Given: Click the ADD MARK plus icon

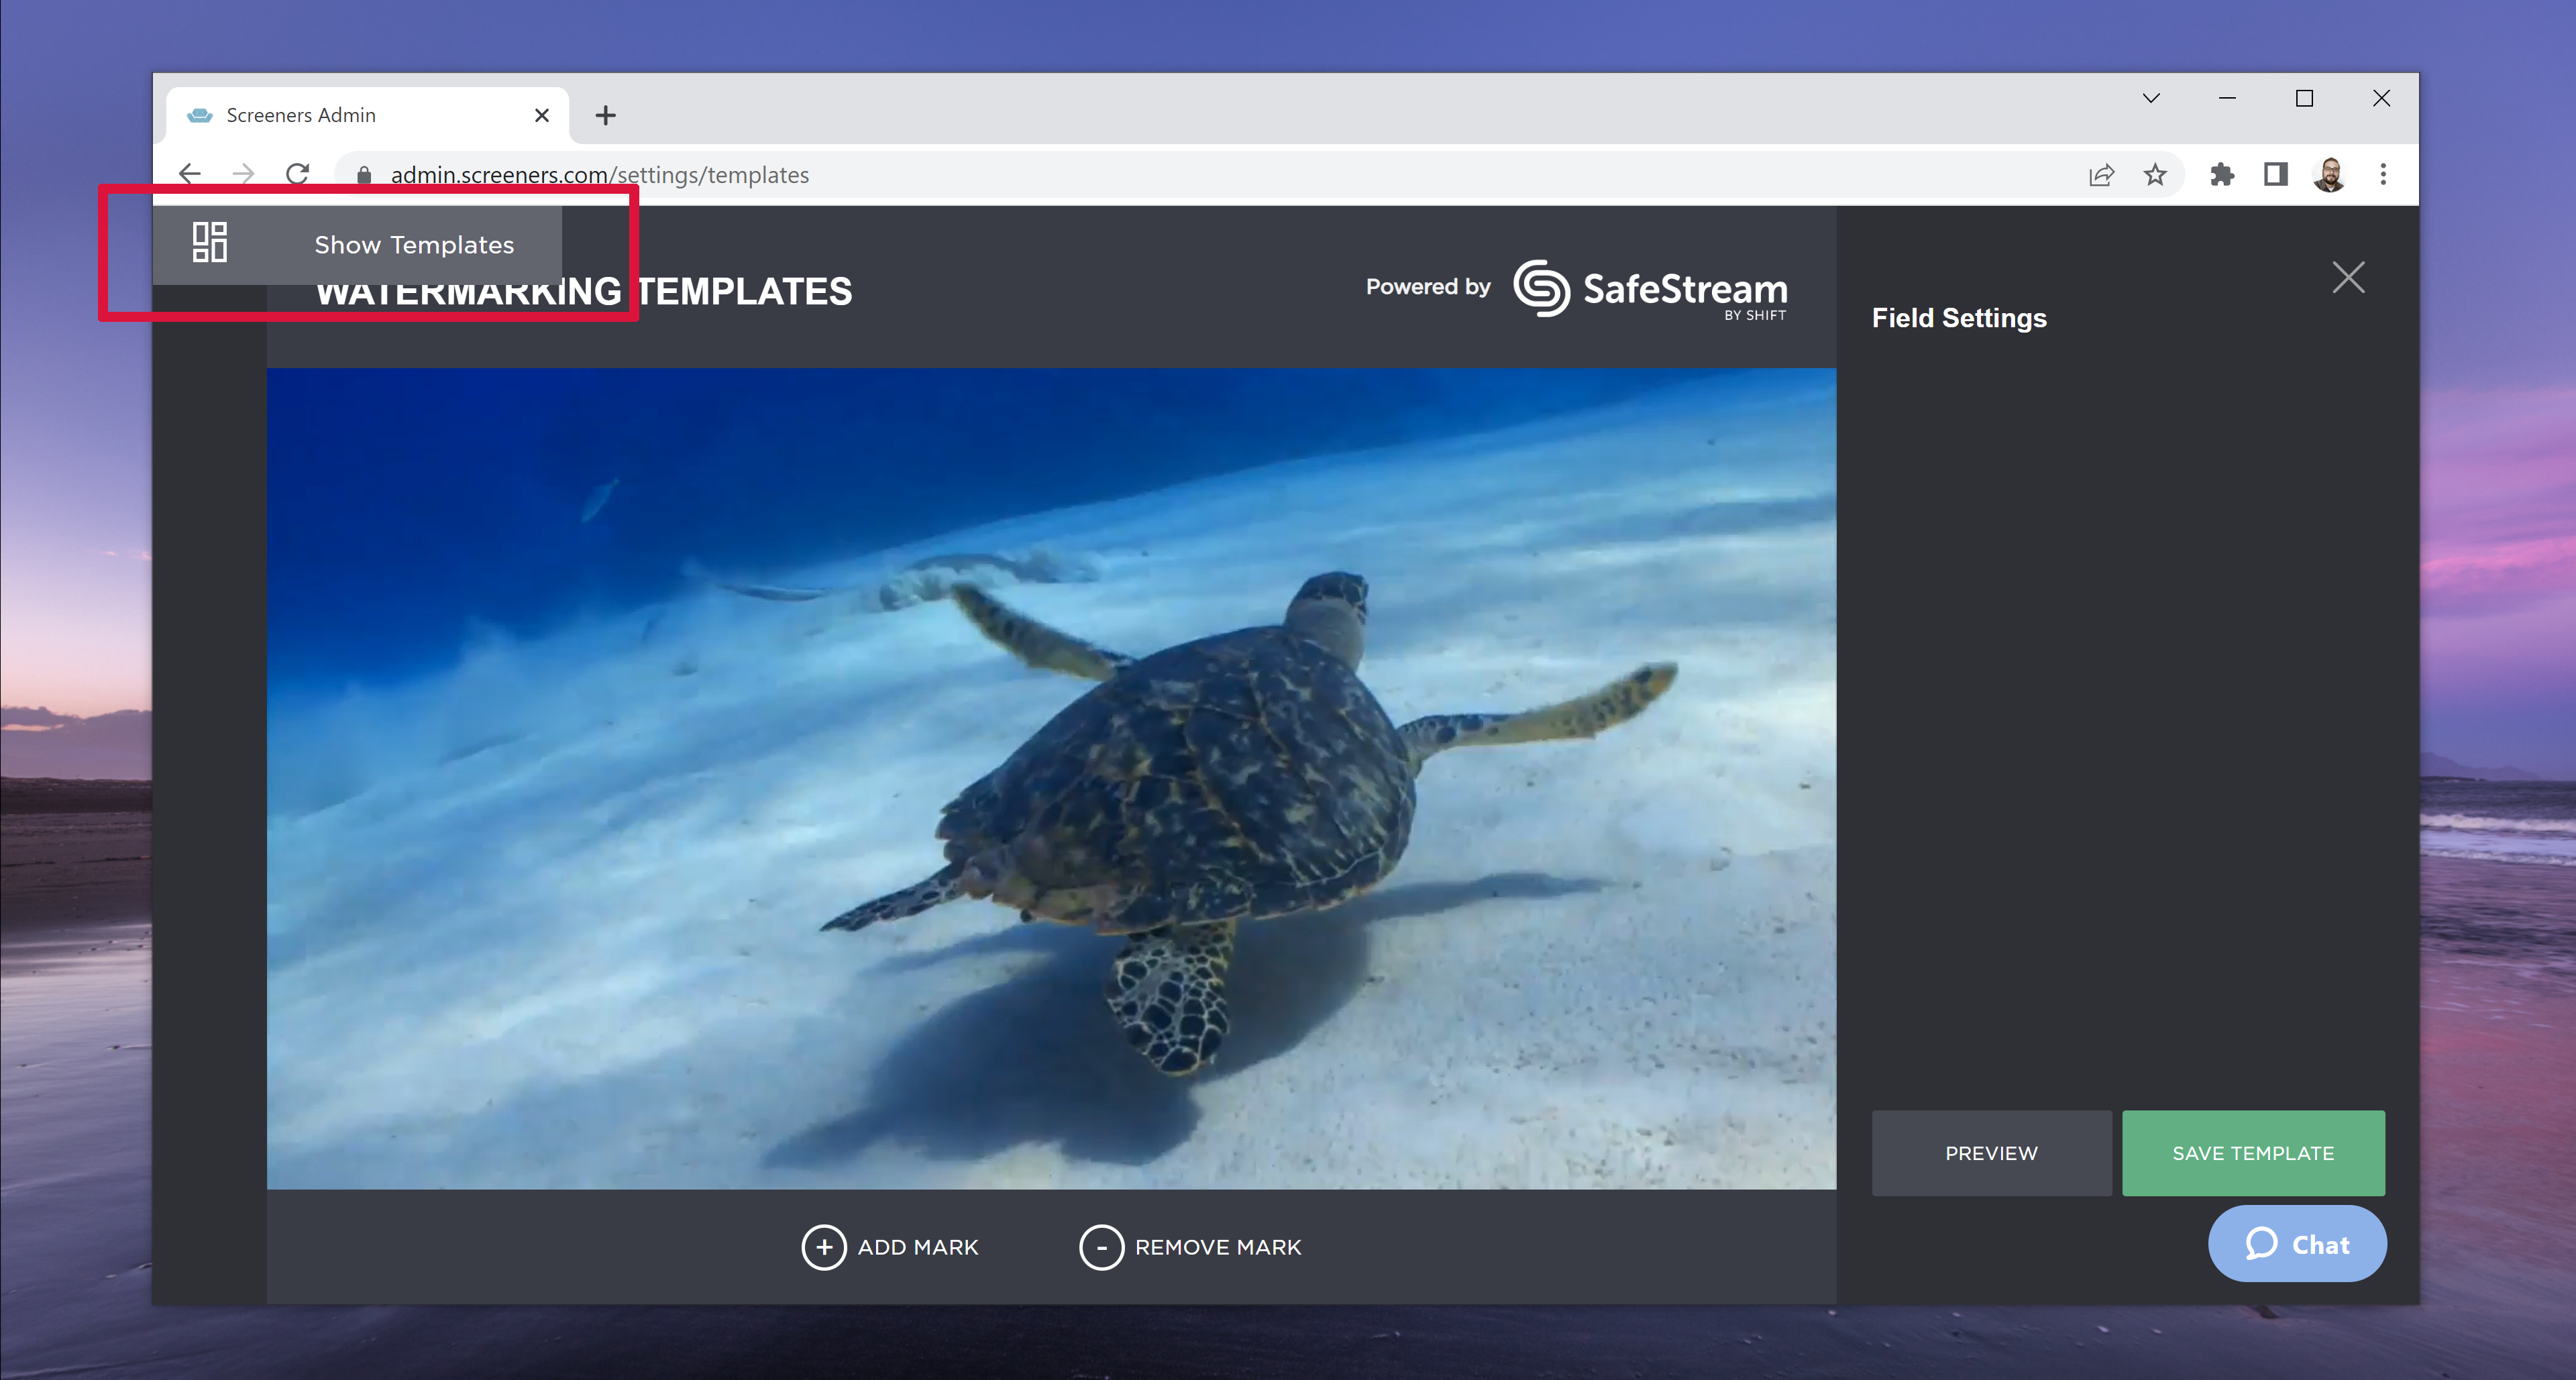Looking at the screenshot, I should pos(823,1247).
